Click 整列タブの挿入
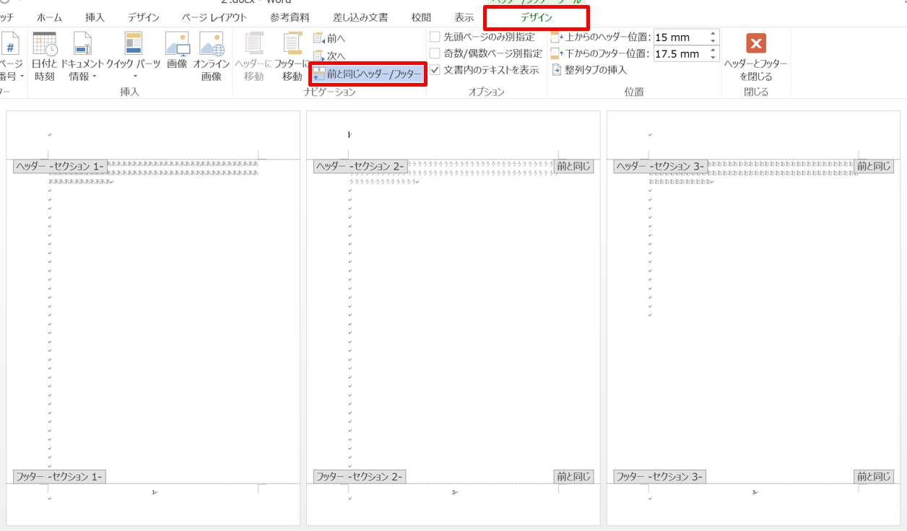 point(589,70)
